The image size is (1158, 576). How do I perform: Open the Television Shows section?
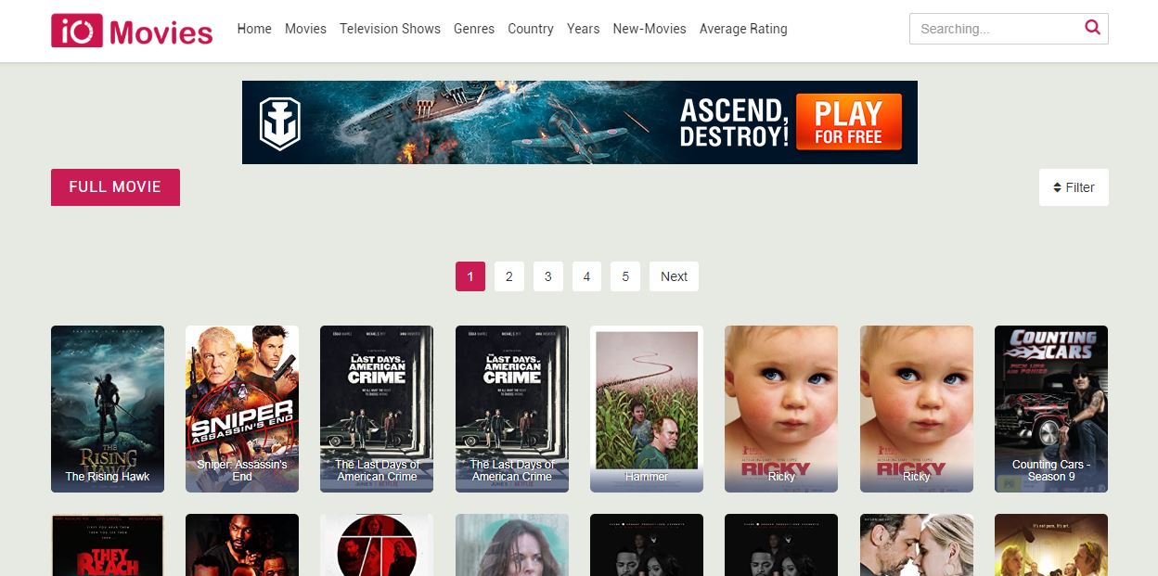click(x=390, y=29)
